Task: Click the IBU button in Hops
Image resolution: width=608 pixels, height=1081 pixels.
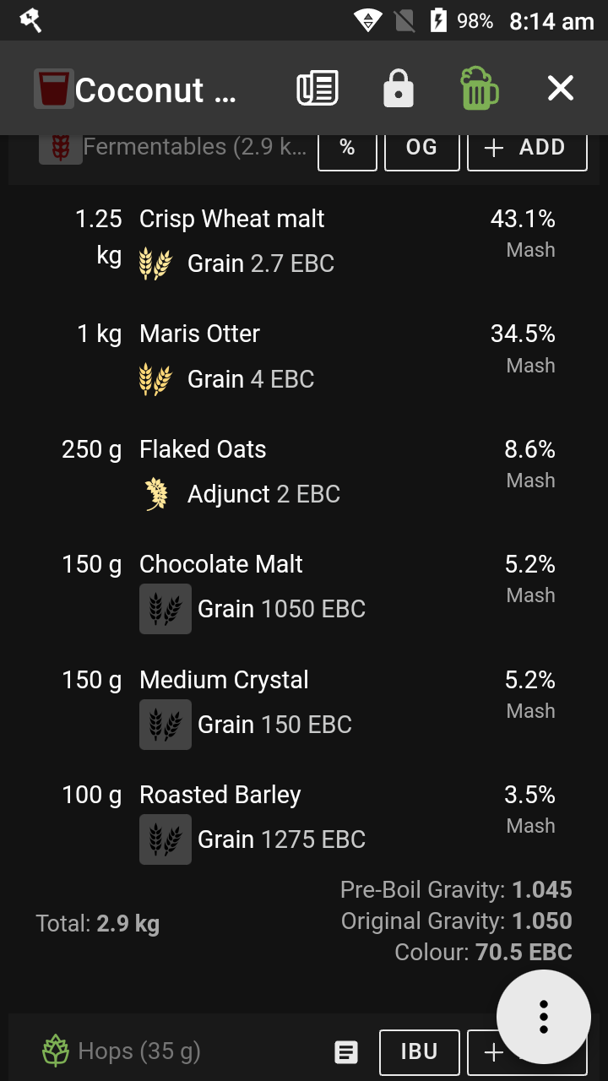Action: [419, 1051]
